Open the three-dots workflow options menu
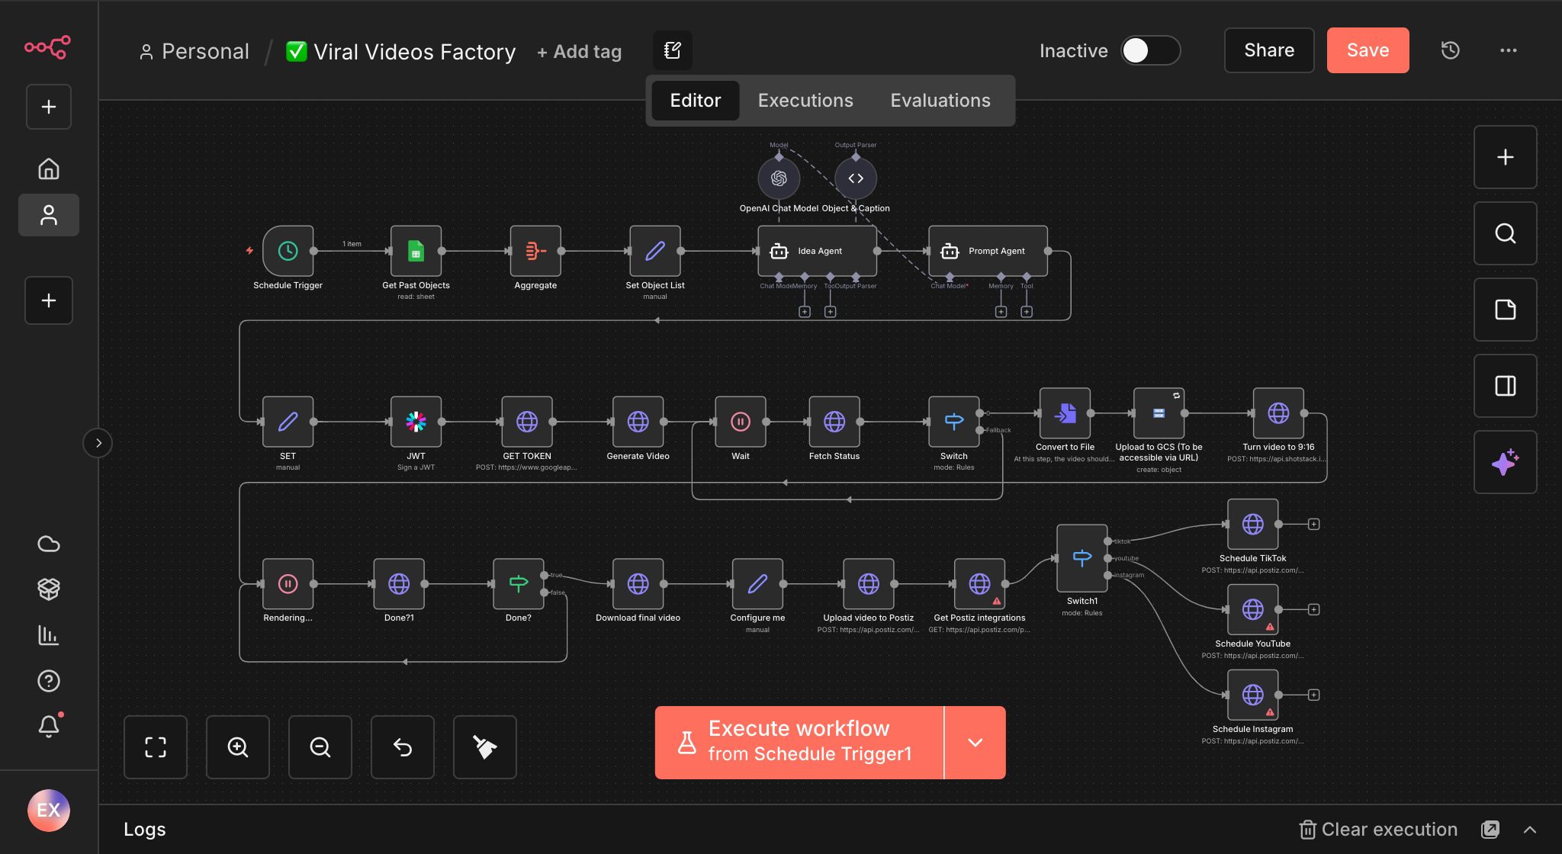 click(x=1508, y=50)
